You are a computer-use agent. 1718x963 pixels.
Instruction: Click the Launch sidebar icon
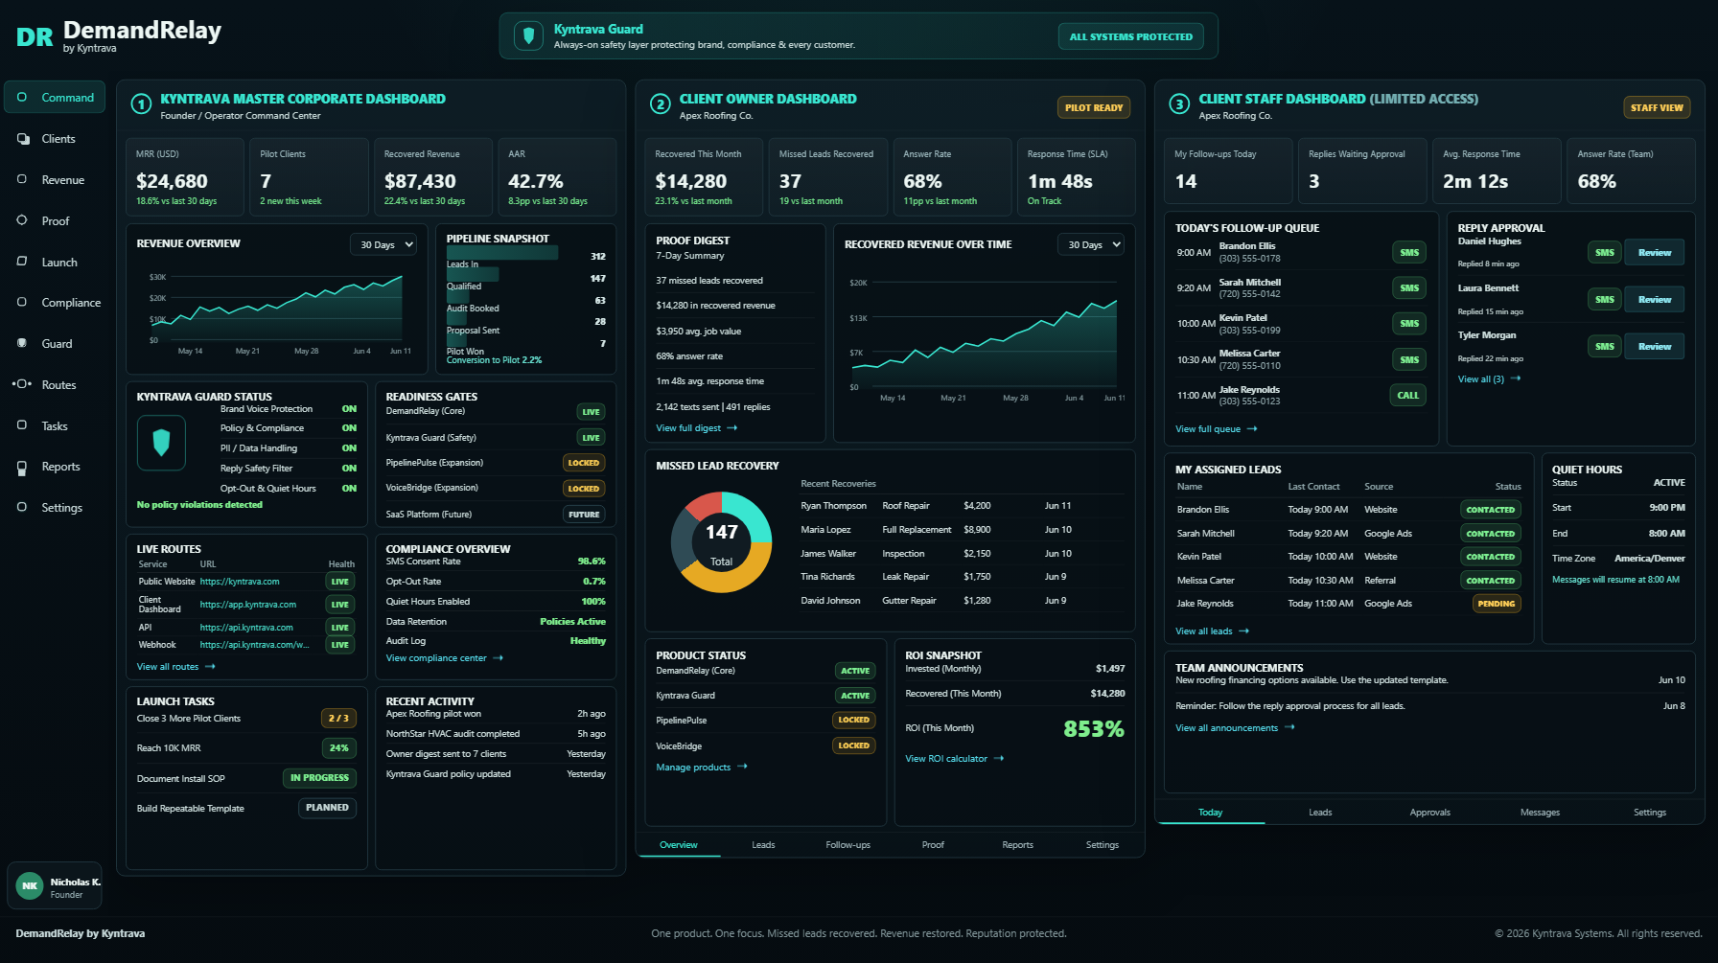[x=22, y=262]
